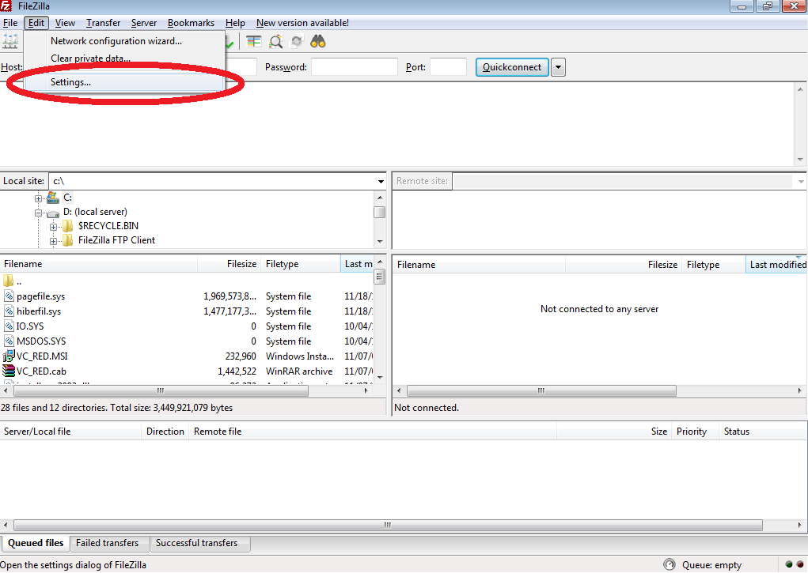Choose Network configuration wizard from Edit menu
The image size is (808, 573).
(123, 41)
